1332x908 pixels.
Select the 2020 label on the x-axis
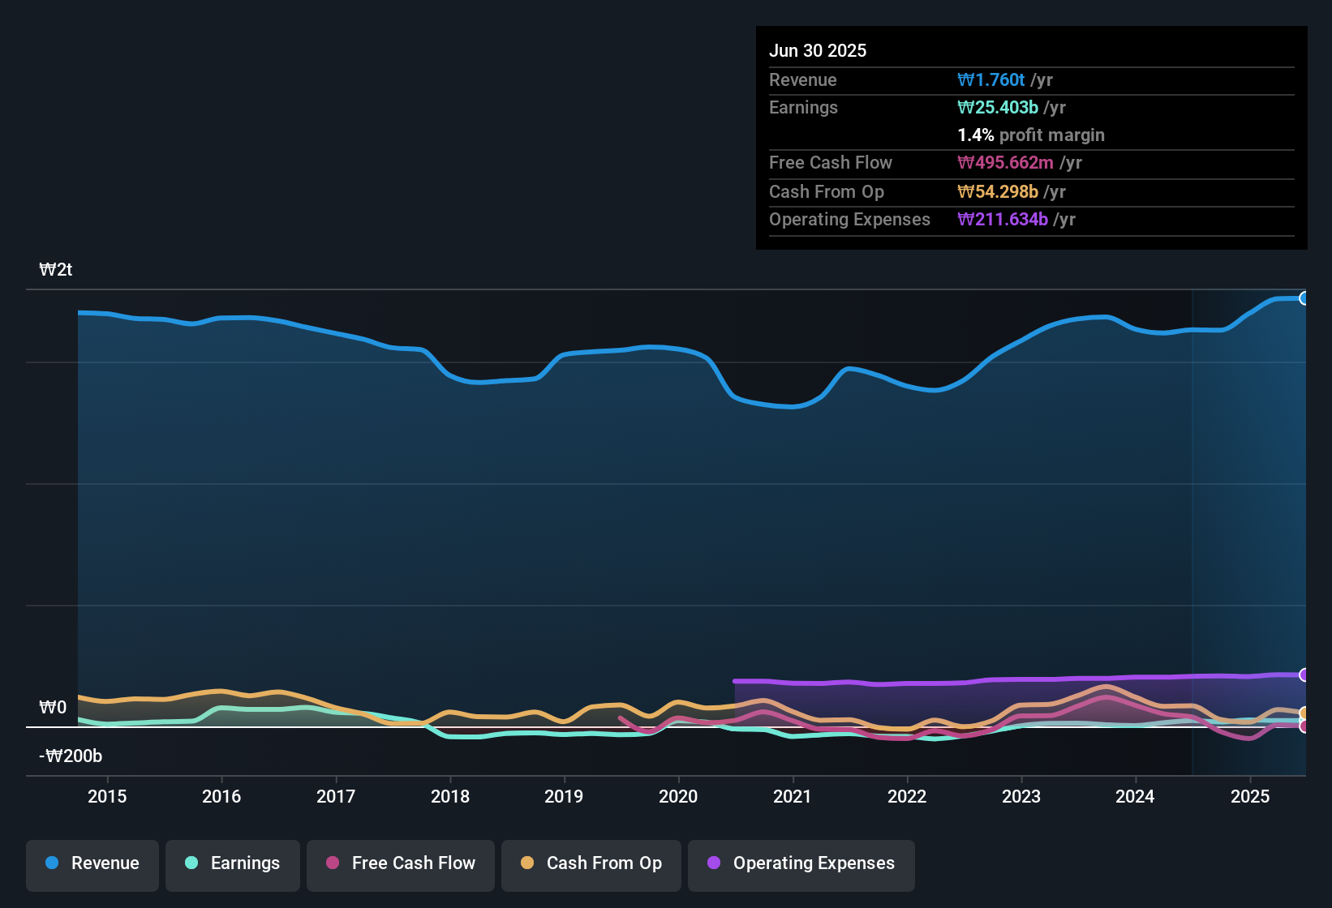[678, 796]
